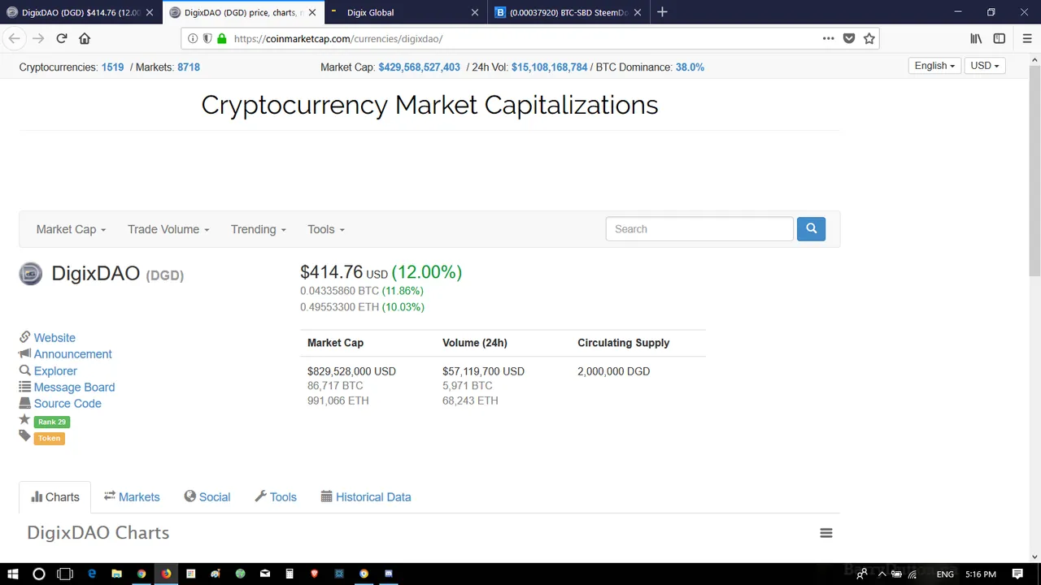Open Calculator from taskbar
The width and height of the screenshot is (1041, 585).
pos(290,574)
